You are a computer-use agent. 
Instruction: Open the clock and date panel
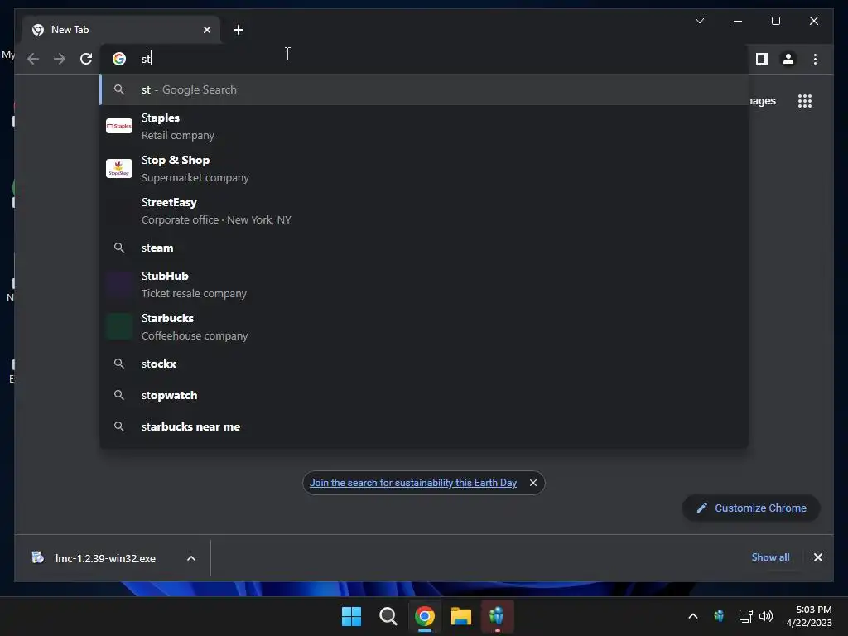click(x=809, y=616)
